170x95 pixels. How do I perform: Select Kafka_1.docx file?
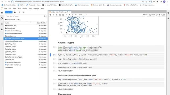click(25, 44)
